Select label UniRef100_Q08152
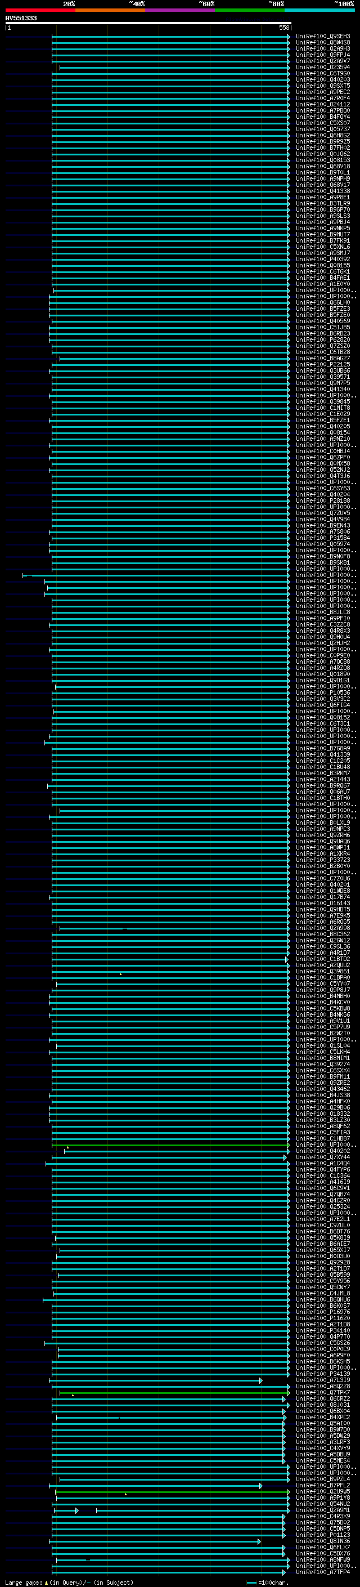360x1587 pixels. click(x=323, y=718)
